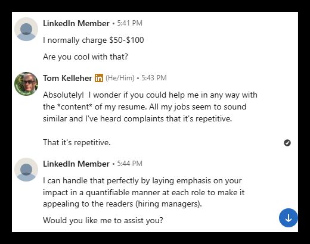Click the 'Would you like me to assist you?' message
The image size is (310, 244).
(103, 220)
